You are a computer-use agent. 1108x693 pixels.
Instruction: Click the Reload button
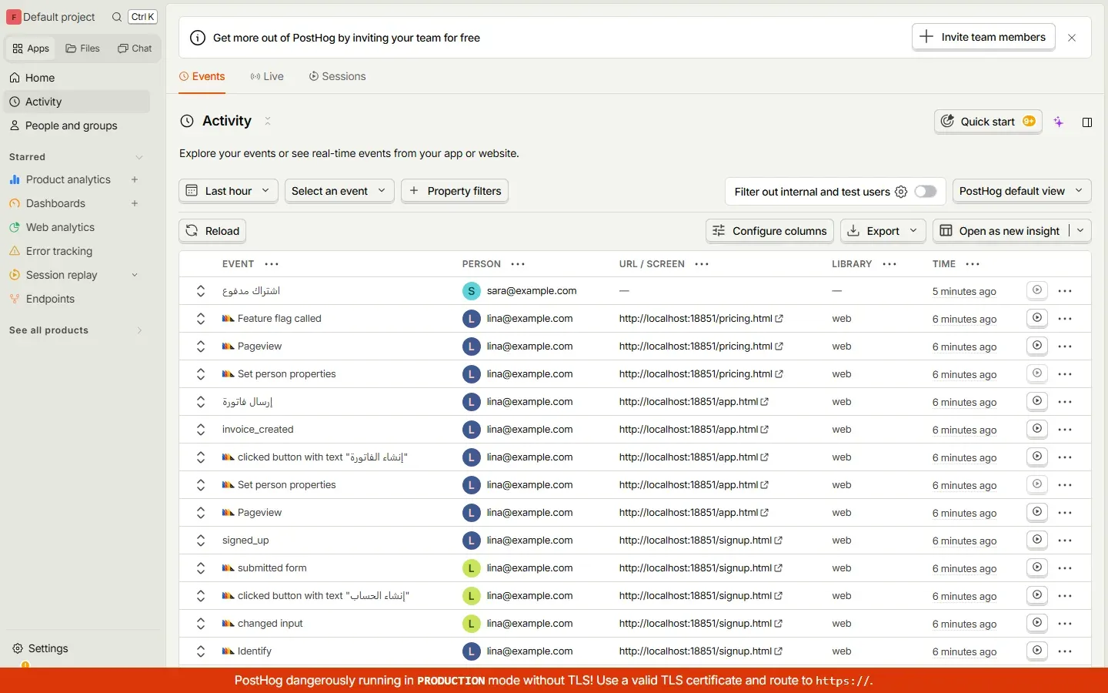coord(212,231)
